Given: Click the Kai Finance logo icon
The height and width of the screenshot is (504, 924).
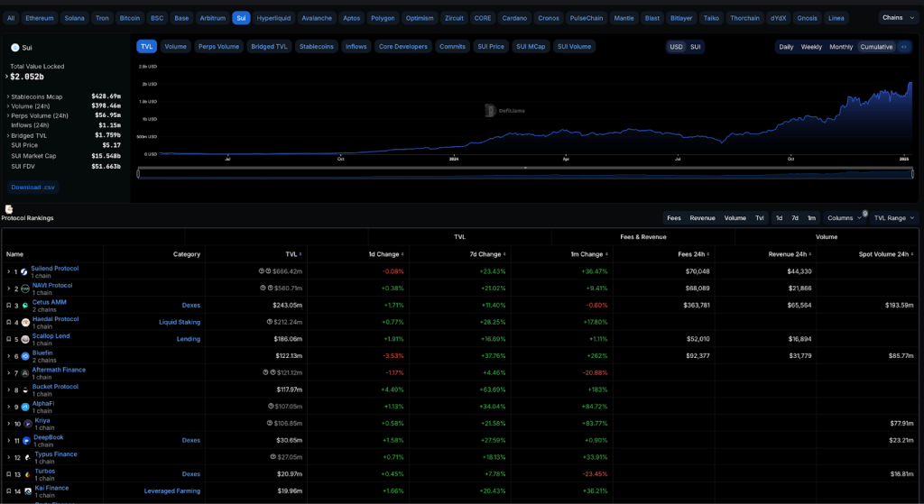Looking at the screenshot, I should (28, 491).
